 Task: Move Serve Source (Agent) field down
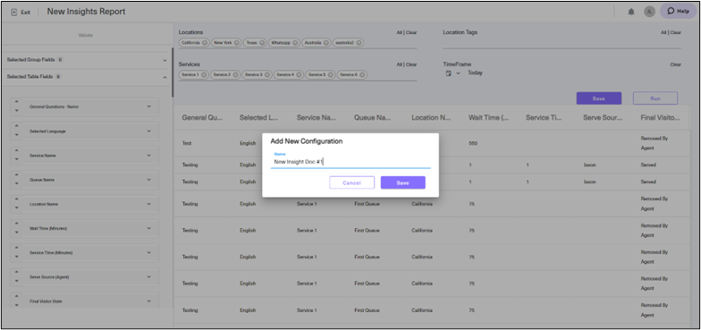17,281
